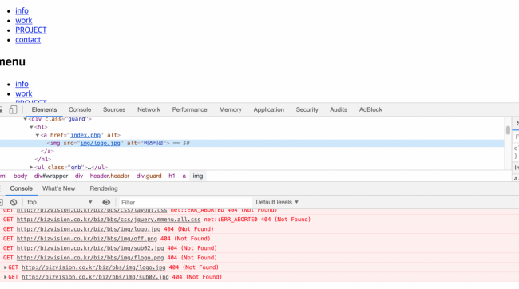Image resolution: width=519 pixels, height=289 pixels.
Task: Open the top context dropdown
Action: (60, 202)
